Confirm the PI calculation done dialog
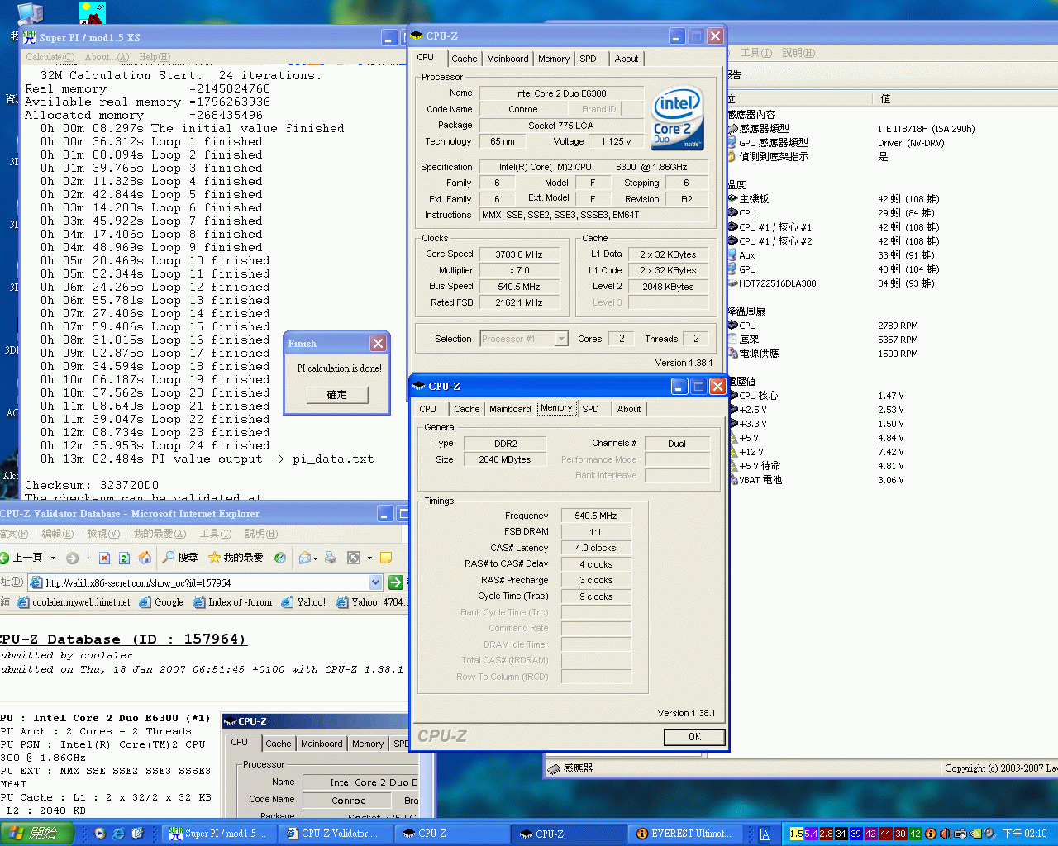 (337, 395)
